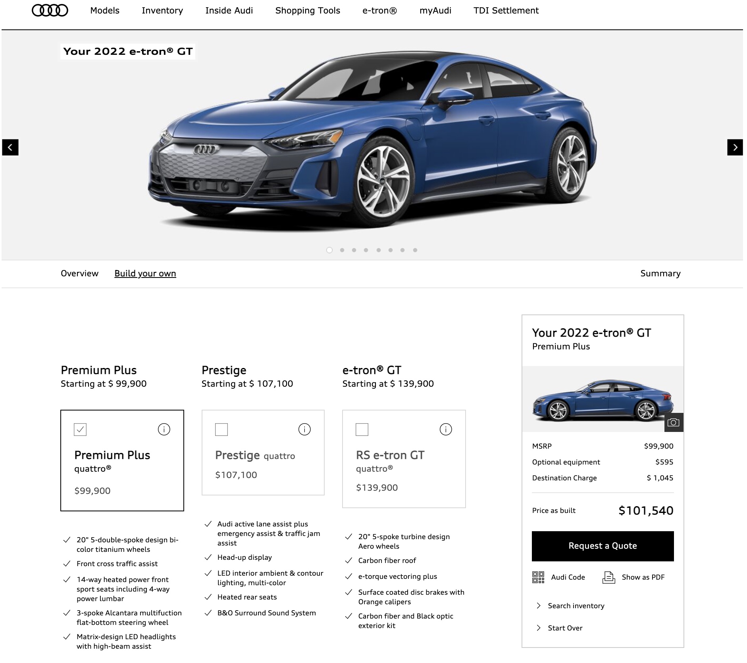Open info icon on Premium Plus card

click(x=164, y=429)
